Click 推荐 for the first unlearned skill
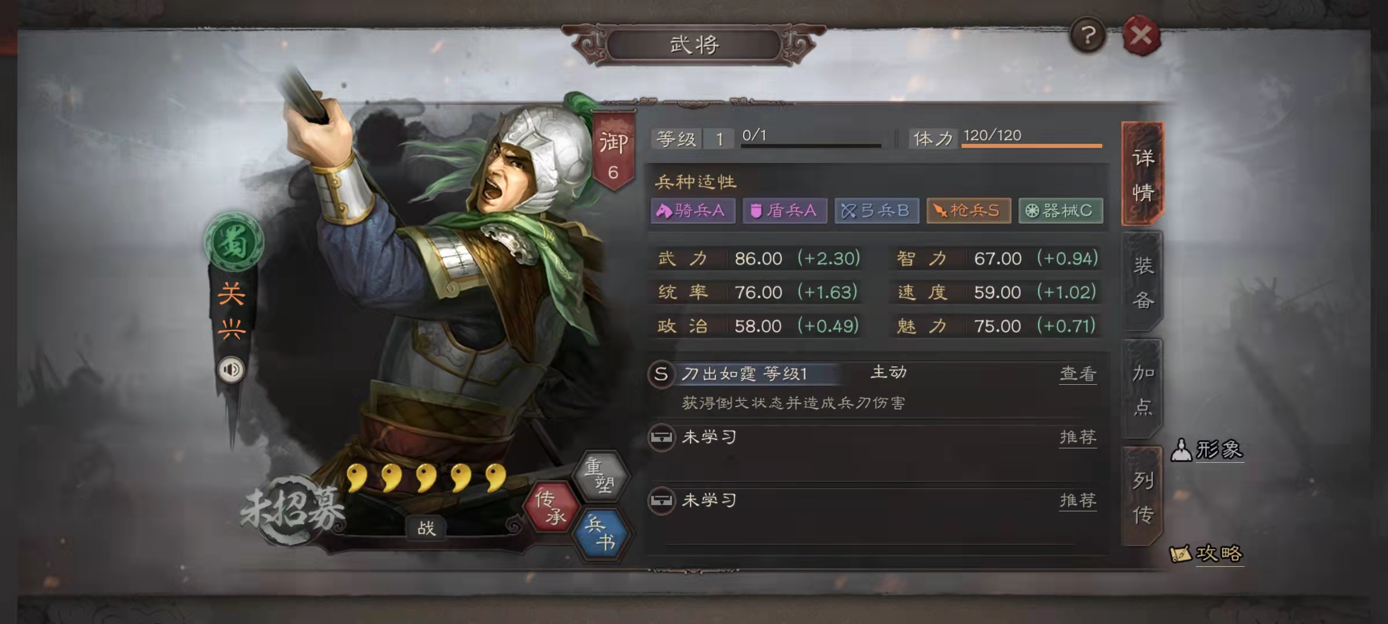This screenshot has height=624, width=1388. click(1078, 437)
